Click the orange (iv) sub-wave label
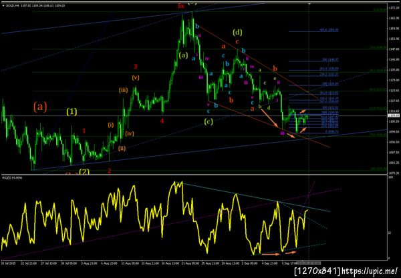Screen dimensions: 401x278 click(x=130, y=133)
